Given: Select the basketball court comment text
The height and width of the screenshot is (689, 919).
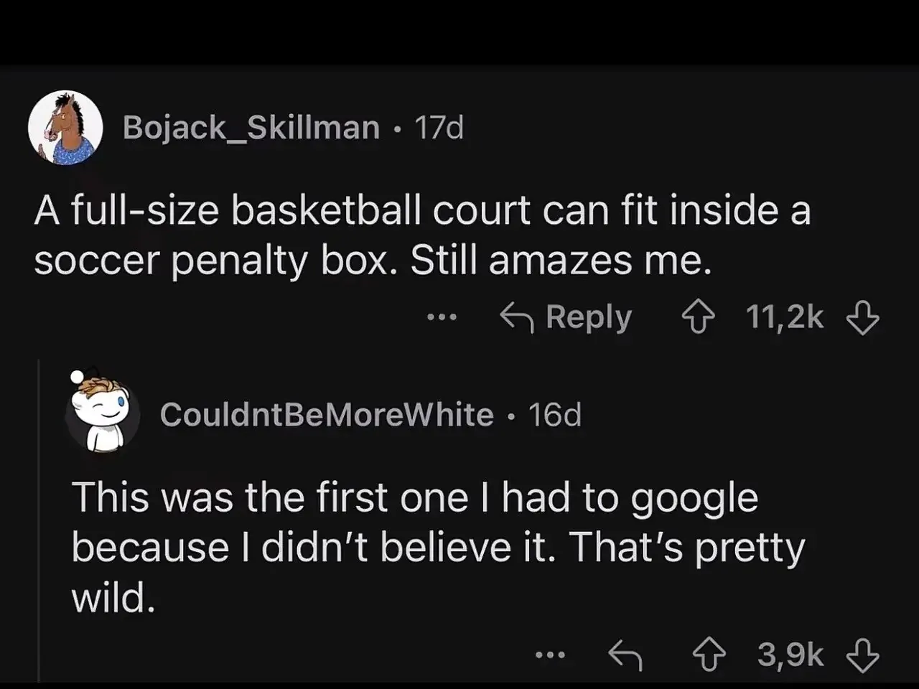Looking at the screenshot, I should (422, 235).
